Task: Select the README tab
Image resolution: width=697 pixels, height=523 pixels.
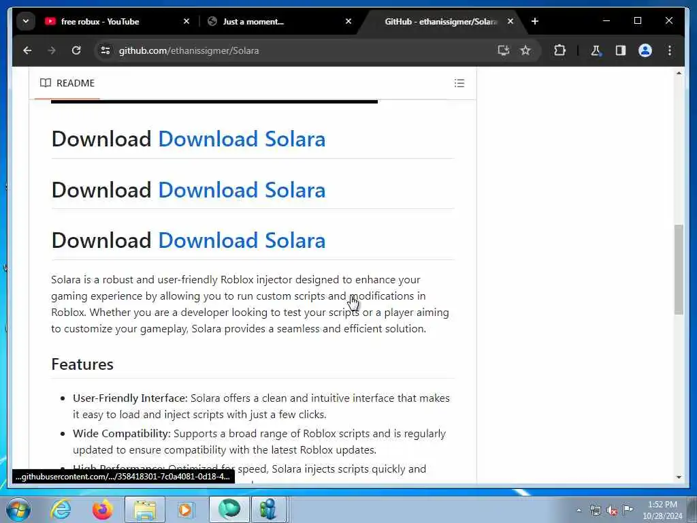Action: click(67, 83)
